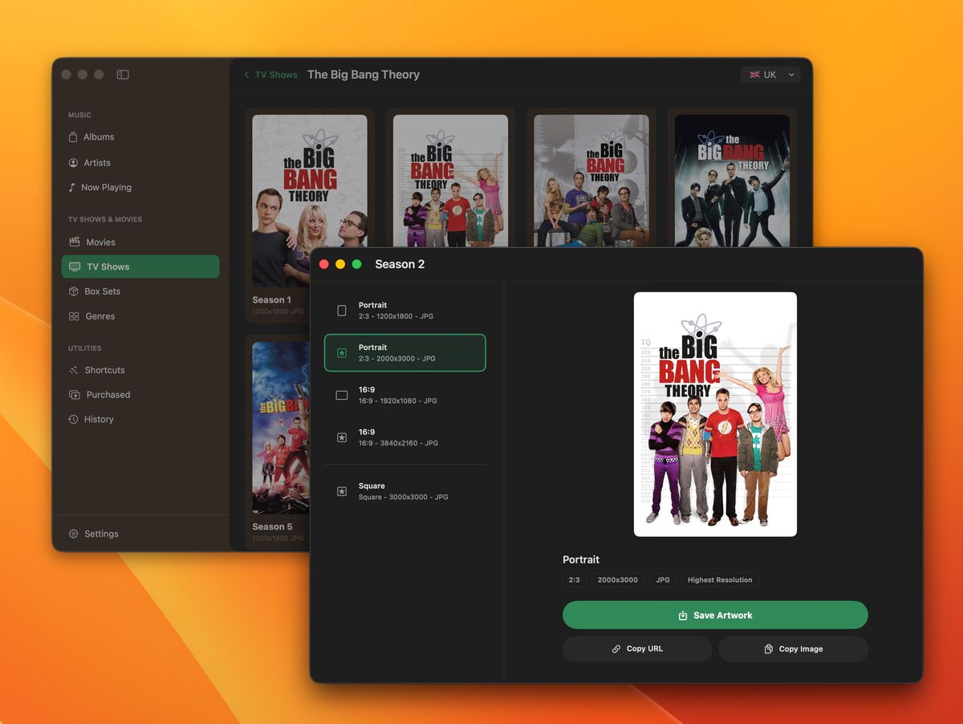Open the Season 5 poster thumbnail
This screenshot has height=724, width=963.
coord(281,428)
